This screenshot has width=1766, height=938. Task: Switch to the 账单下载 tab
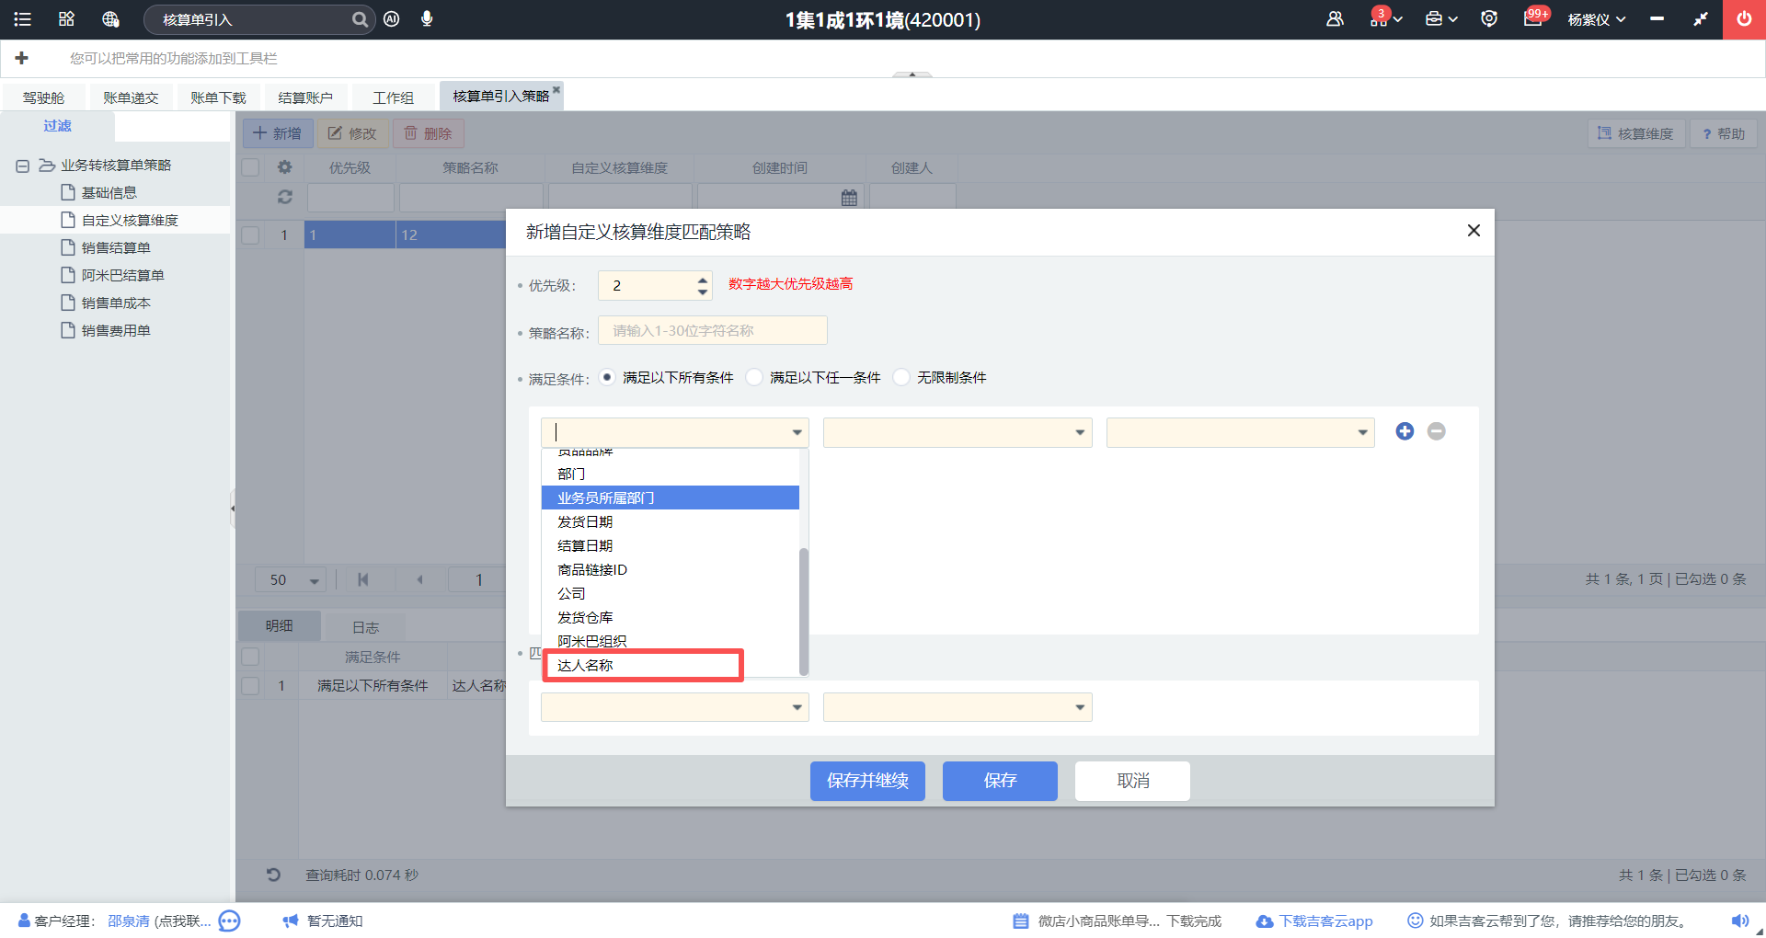218,97
